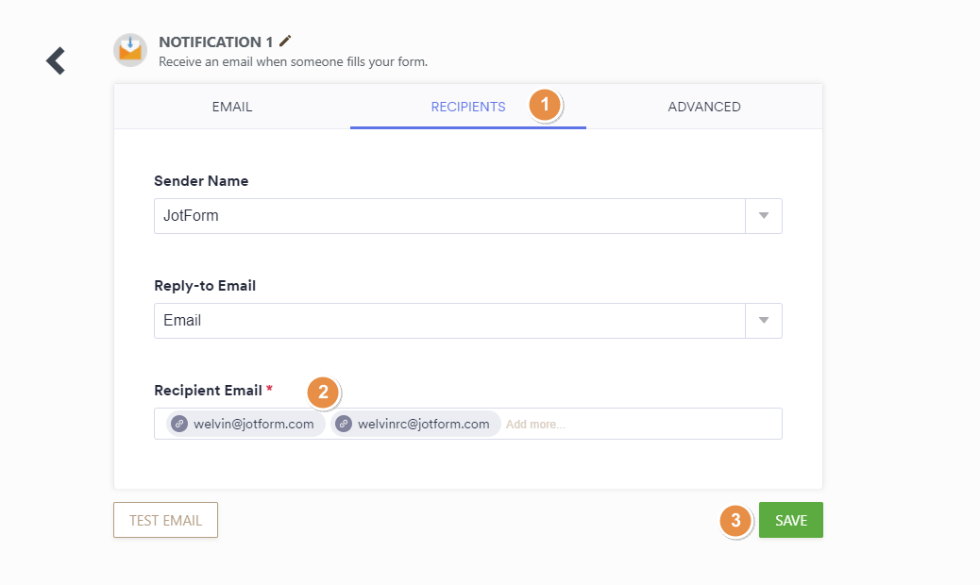The width and height of the screenshot is (980, 585).
Task: Click the link icon on welvinrc@jotform.com chip
Action: pos(344,424)
